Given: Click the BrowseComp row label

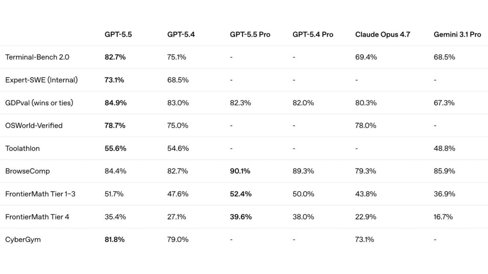Looking at the screenshot, I should pyautogui.click(x=28, y=171).
